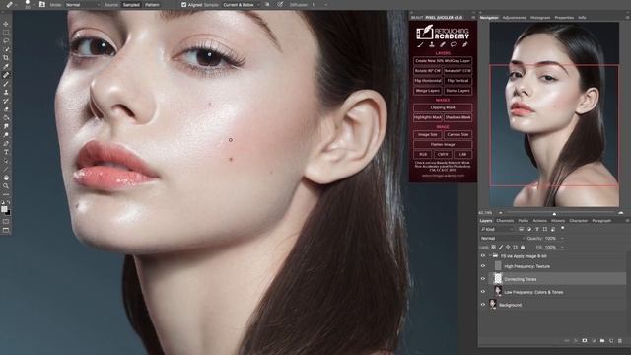Toggle the Clone Source panel icon in options bar
Image resolution: width=631 pixels, height=355 pixels.
coord(41,4)
